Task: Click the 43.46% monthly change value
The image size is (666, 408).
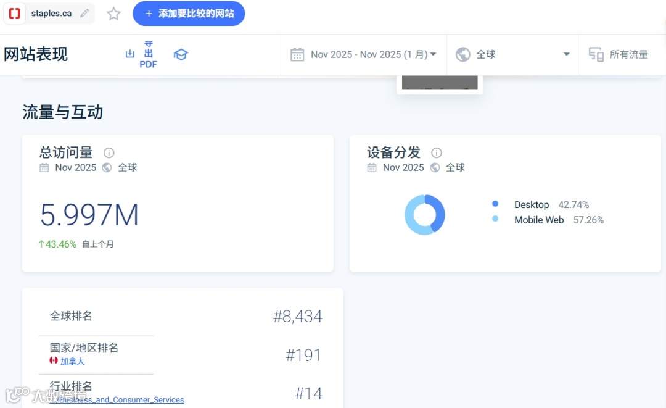Action: tap(57, 244)
